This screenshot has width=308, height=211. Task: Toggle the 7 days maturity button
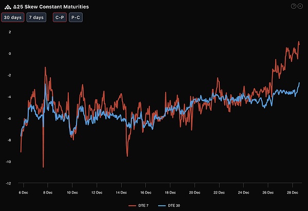[x=36, y=17]
